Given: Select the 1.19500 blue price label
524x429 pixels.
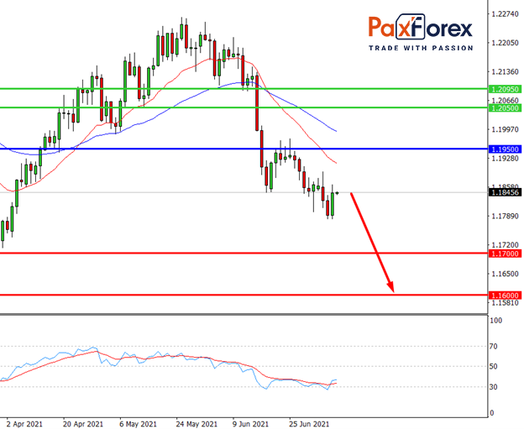Looking at the screenshot, I should 505,149.
